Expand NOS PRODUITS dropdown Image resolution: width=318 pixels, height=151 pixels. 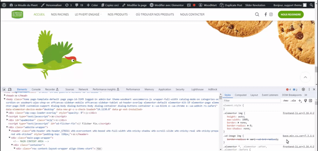click(119, 14)
